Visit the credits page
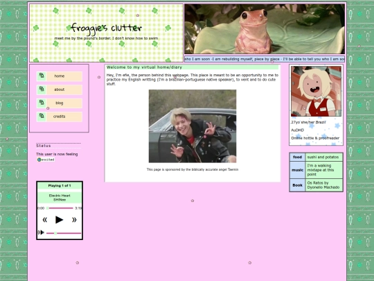Viewport: 374px width, 281px height. 60,117
